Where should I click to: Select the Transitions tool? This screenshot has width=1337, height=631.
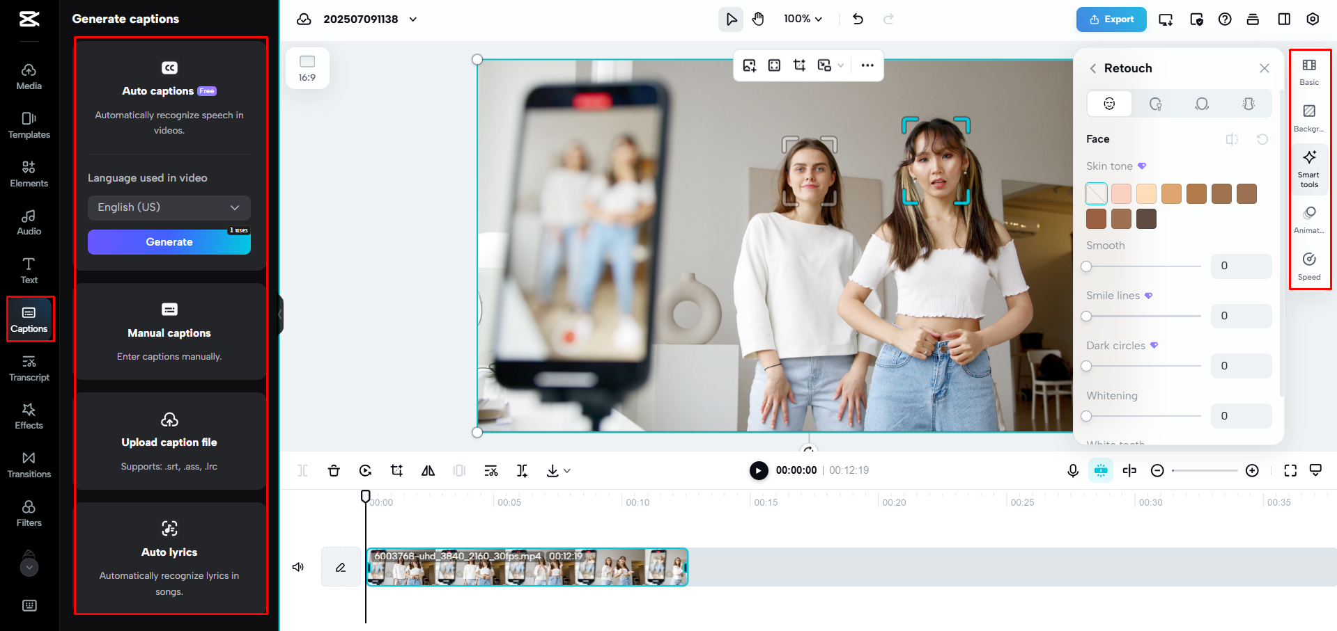click(x=29, y=465)
